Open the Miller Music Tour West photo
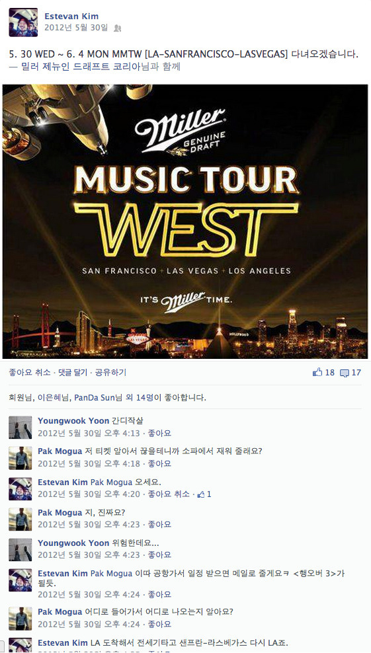The image size is (371, 653). click(185, 221)
